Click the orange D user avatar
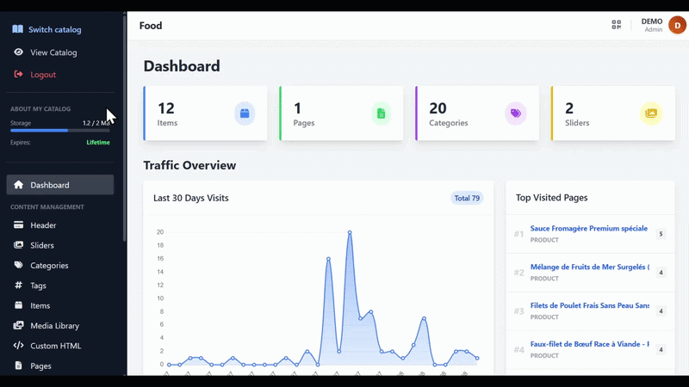Viewport: 689px width, 387px height. tap(678, 25)
